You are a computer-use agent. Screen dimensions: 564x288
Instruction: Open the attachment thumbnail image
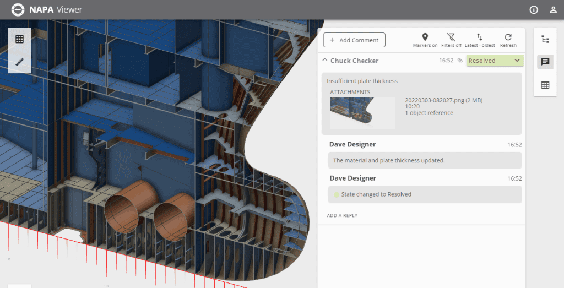point(362,112)
